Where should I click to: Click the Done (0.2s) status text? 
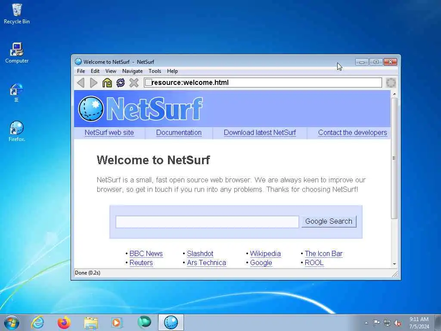point(87,273)
